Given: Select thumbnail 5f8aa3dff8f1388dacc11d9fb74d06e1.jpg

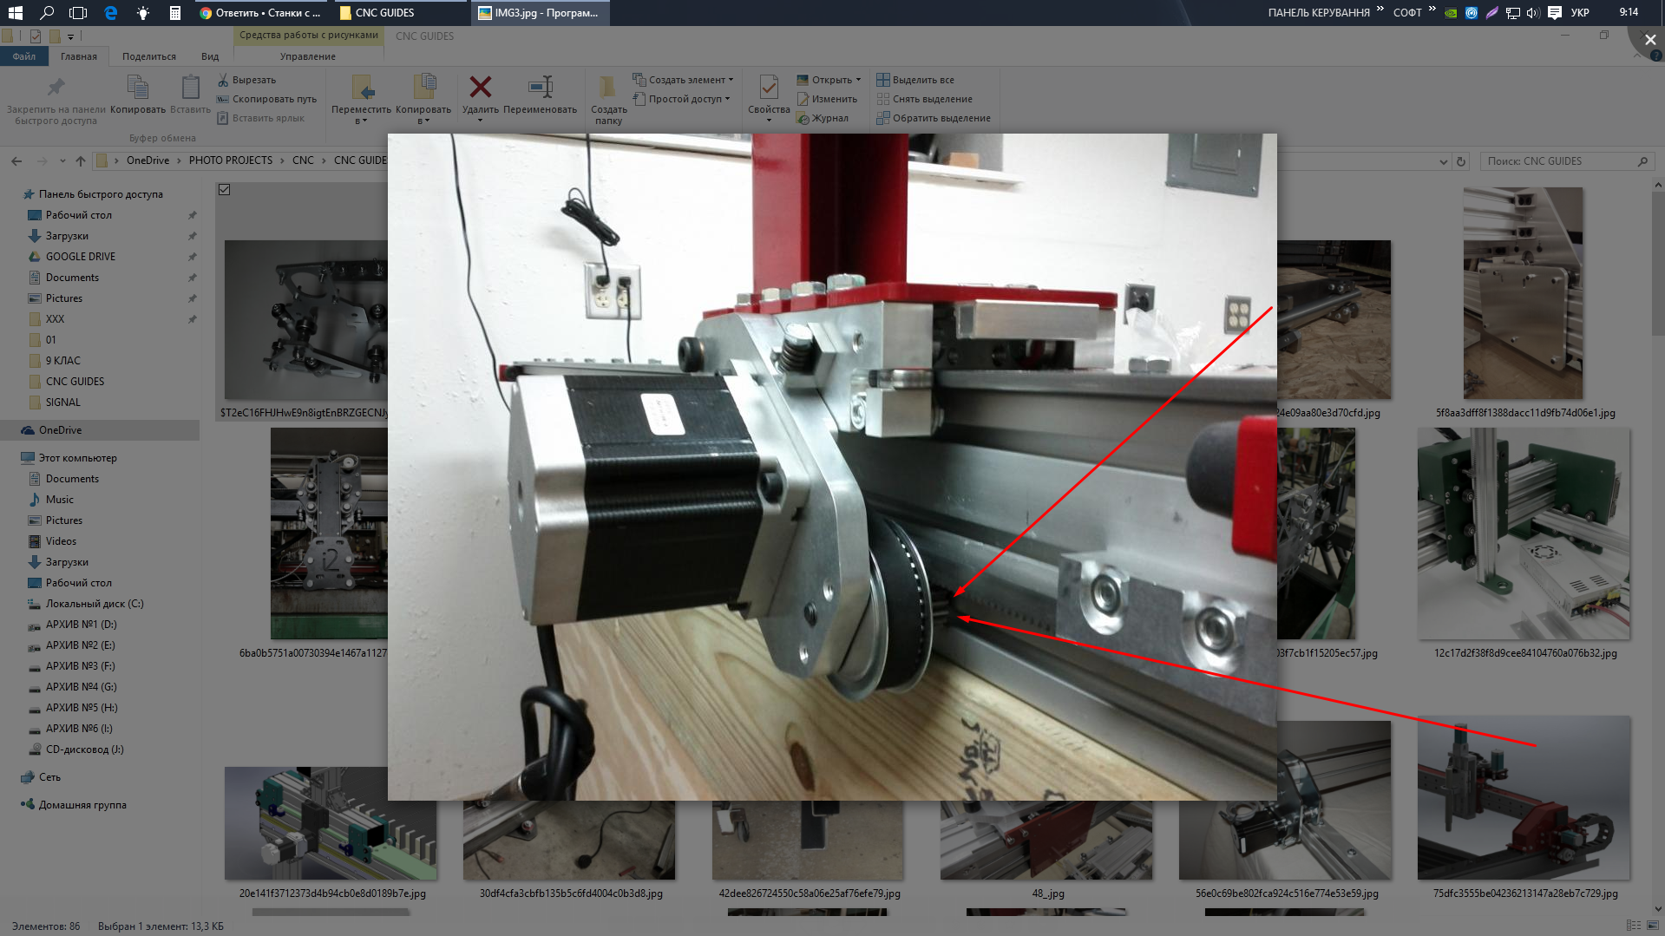Looking at the screenshot, I should click(x=1524, y=303).
